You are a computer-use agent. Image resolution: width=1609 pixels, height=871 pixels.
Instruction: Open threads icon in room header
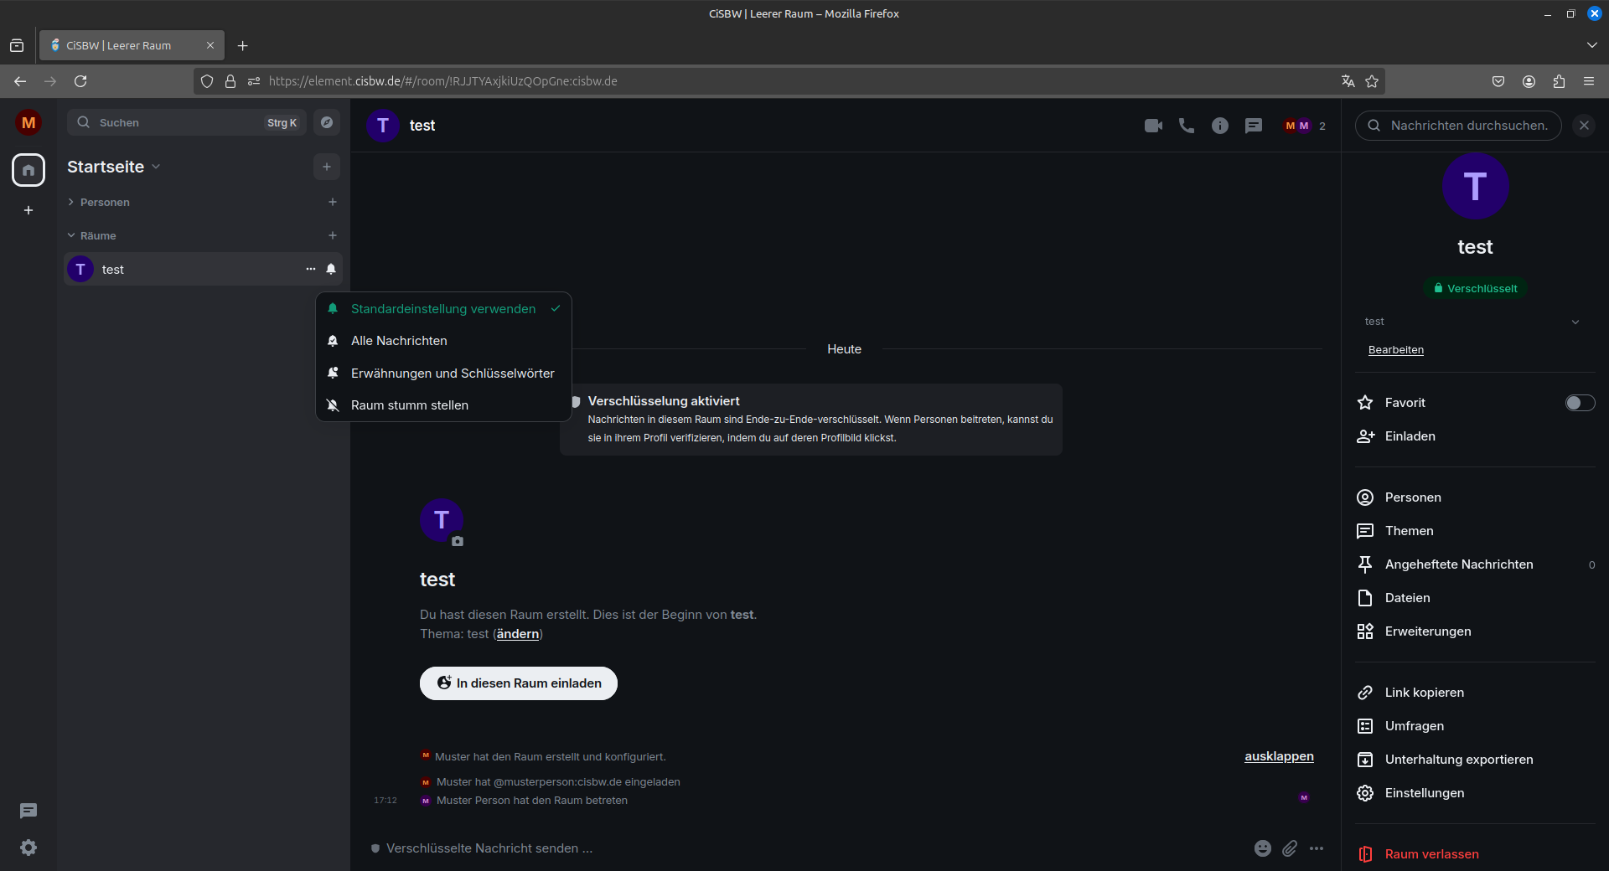point(1254,126)
